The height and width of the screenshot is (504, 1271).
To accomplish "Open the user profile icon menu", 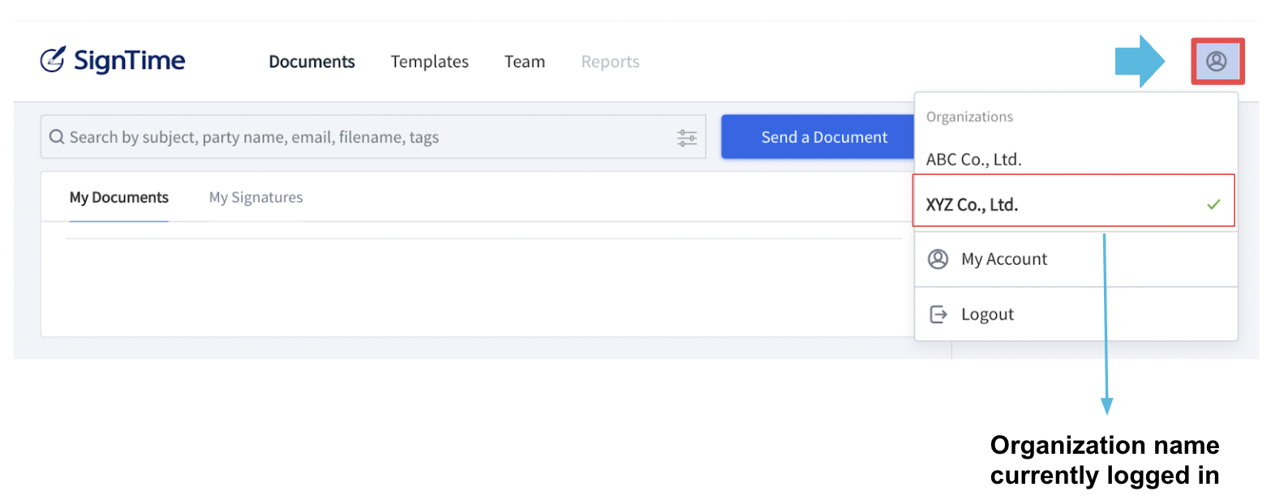I will tap(1217, 61).
